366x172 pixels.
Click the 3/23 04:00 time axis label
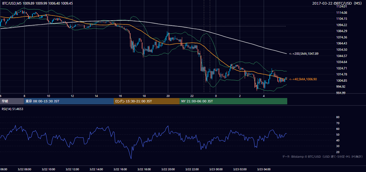pos(264,169)
